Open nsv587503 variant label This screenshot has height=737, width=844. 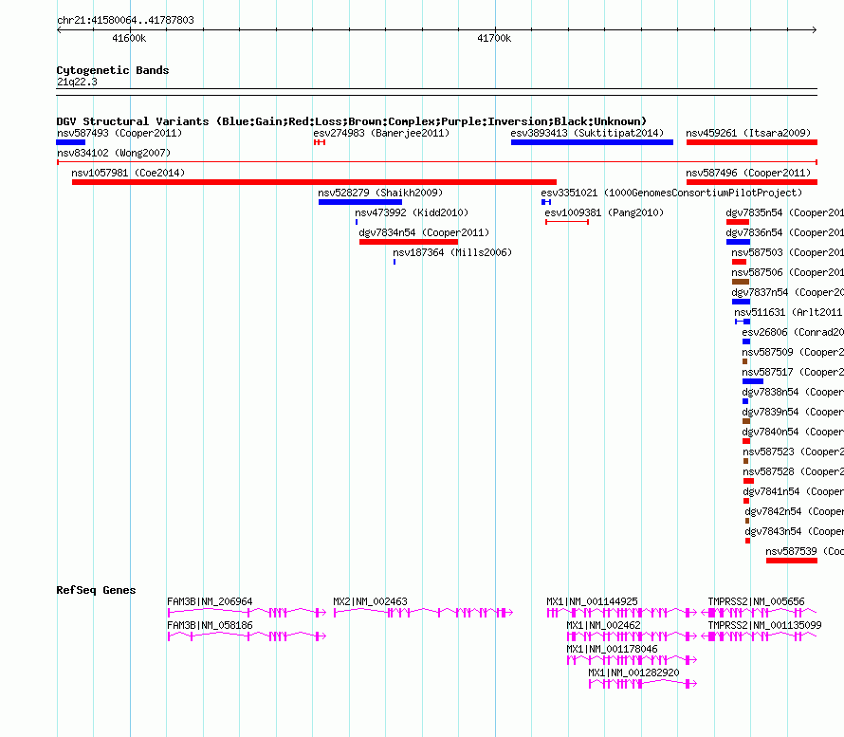click(x=787, y=252)
